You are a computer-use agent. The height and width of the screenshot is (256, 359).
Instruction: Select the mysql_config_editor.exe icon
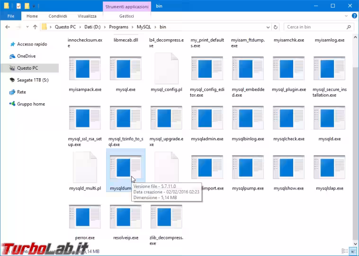point(207,69)
